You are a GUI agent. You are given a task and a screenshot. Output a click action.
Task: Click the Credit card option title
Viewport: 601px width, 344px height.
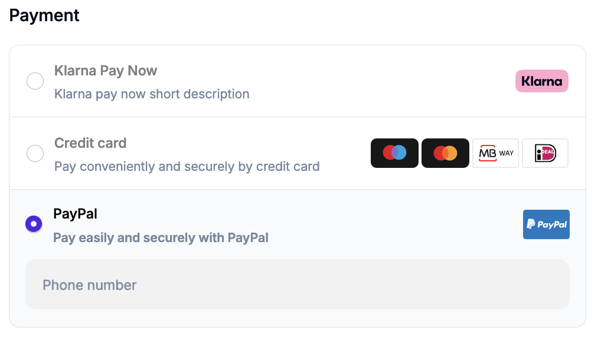[90, 143]
